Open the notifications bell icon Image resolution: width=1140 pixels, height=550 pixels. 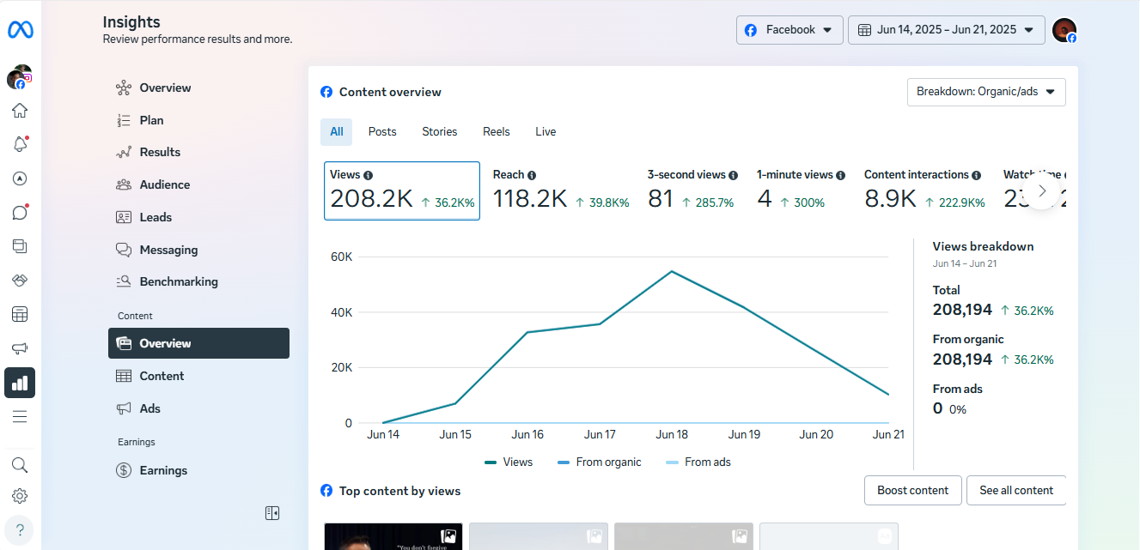[x=20, y=144]
